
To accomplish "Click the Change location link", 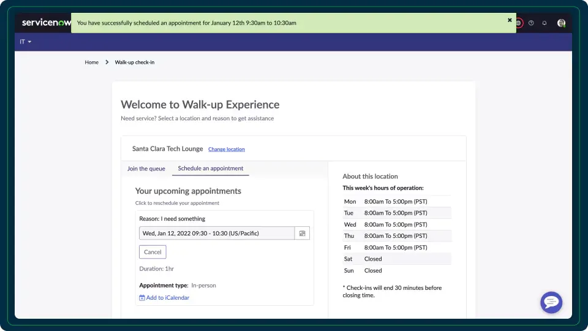I will [x=226, y=150].
